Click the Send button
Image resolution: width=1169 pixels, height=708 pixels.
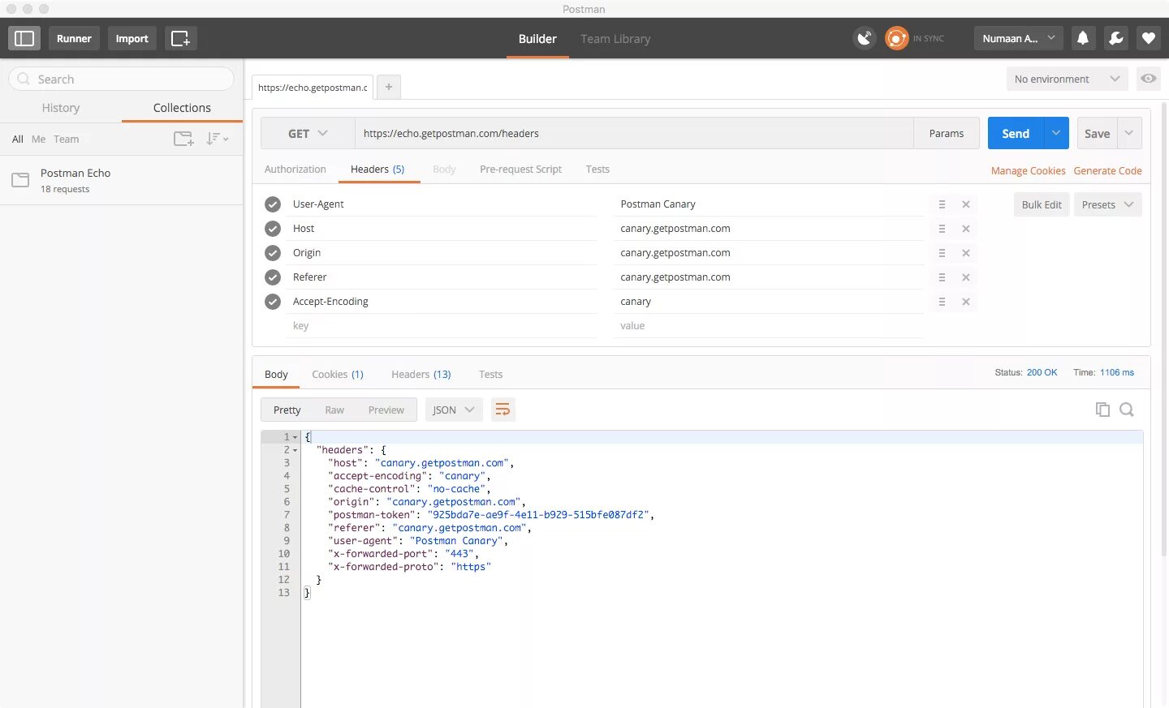pos(1016,133)
